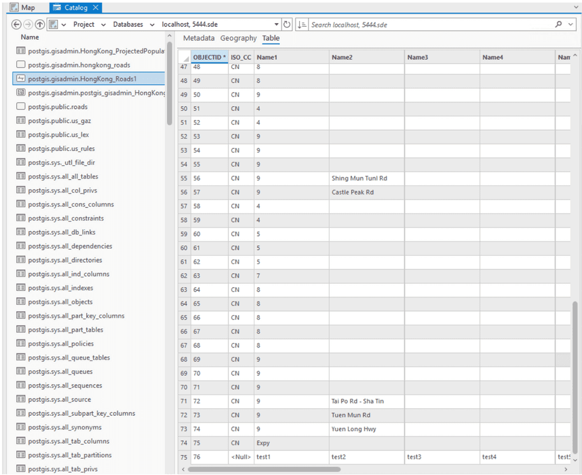Open the sort order icon next to search
Screen dimensions: 582x475
click(302, 24)
